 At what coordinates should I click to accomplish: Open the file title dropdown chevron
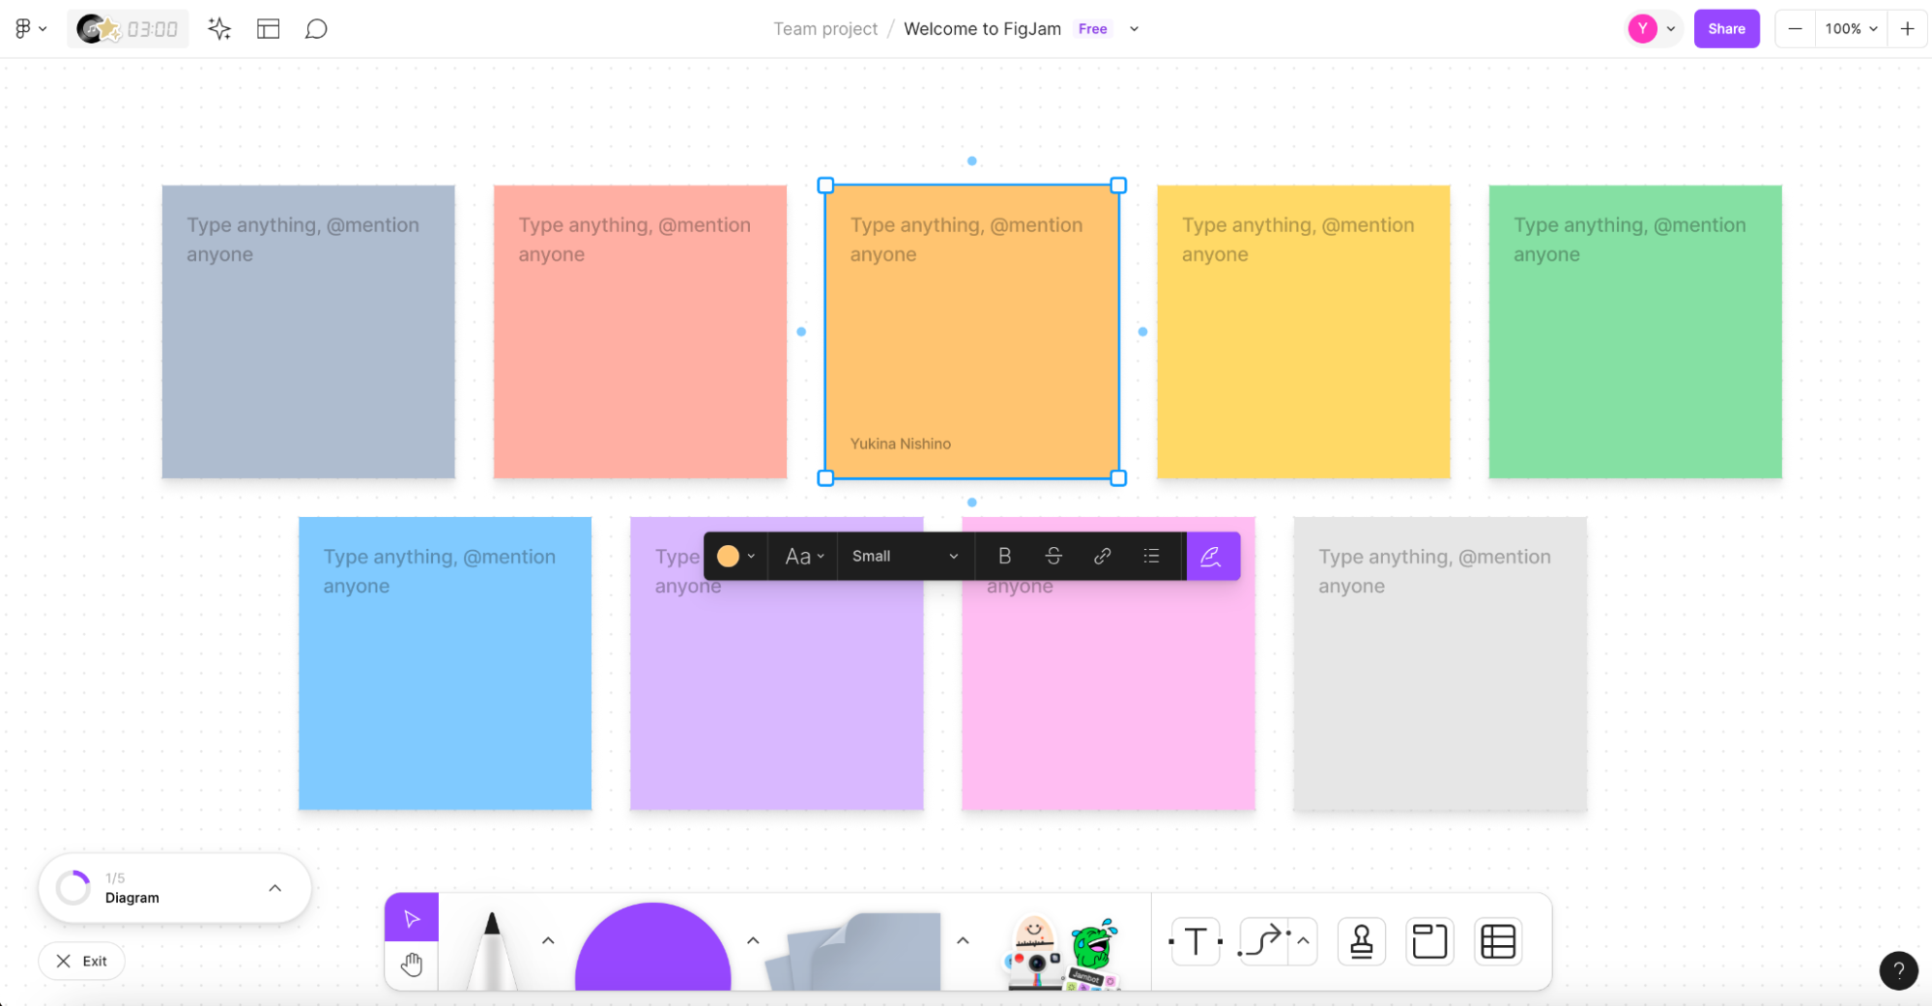pyautogui.click(x=1135, y=29)
